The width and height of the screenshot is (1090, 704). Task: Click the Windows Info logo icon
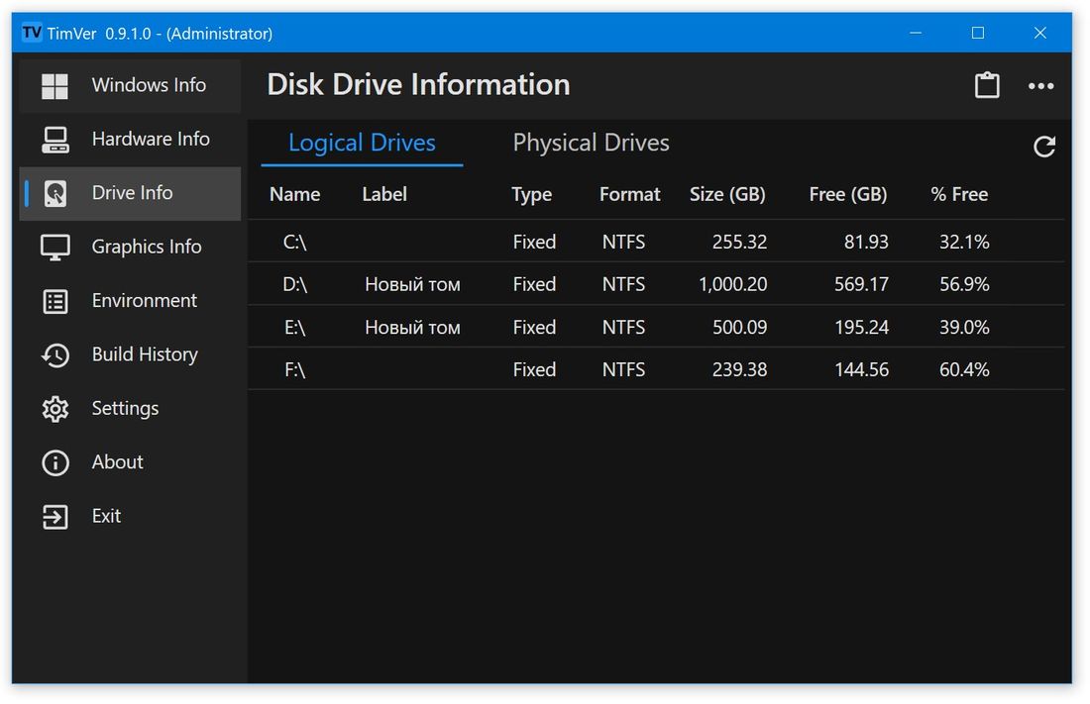pos(55,86)
